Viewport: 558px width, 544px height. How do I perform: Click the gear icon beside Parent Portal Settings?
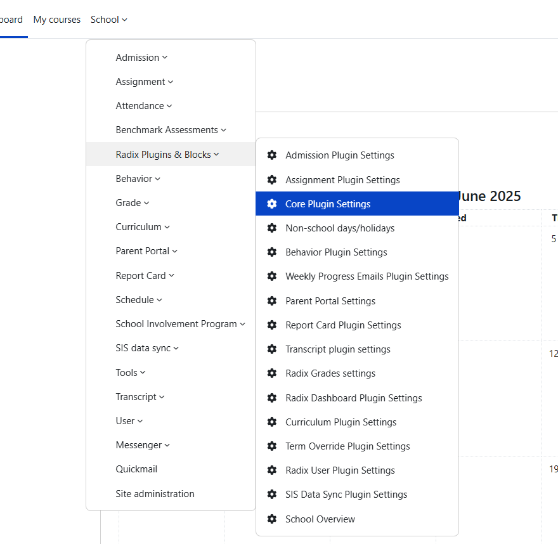coord(272,301)
